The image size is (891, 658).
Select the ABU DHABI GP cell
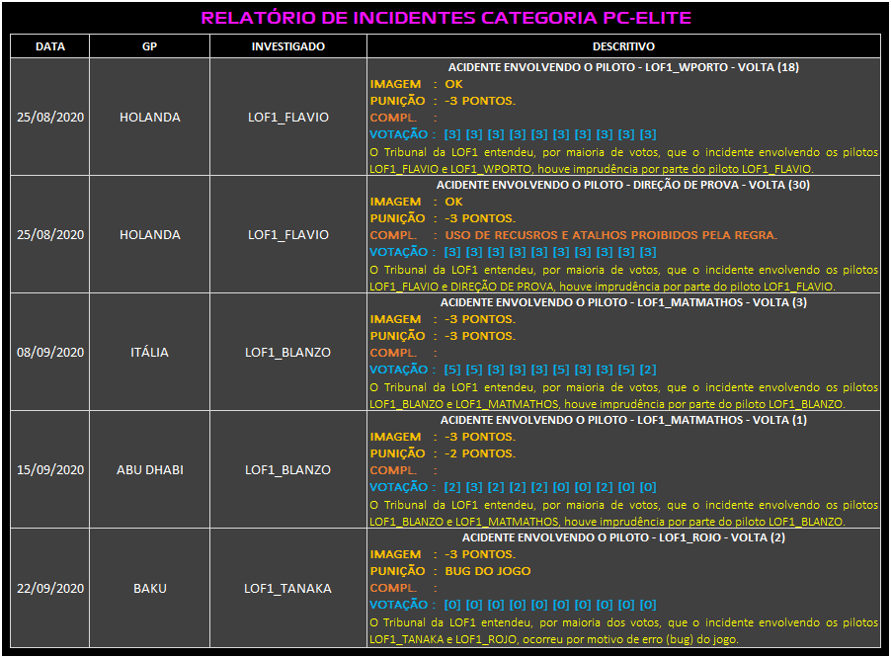pos(149,469)
